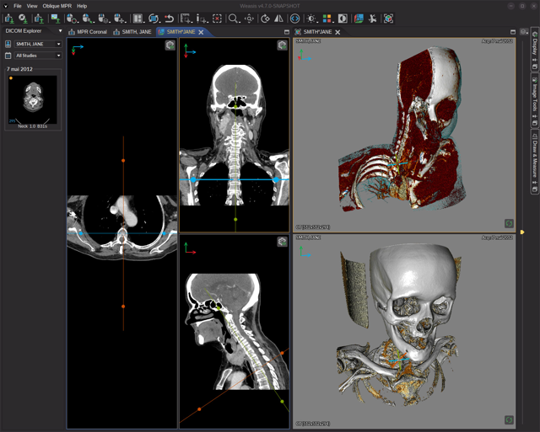Open the window level presets dropdown

click(311, 19)
